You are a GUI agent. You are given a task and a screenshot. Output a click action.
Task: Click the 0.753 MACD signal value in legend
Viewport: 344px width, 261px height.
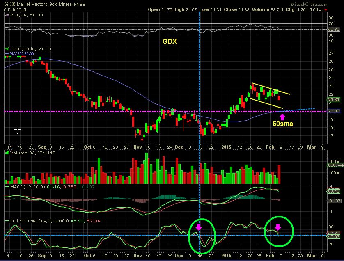point(70,187)
